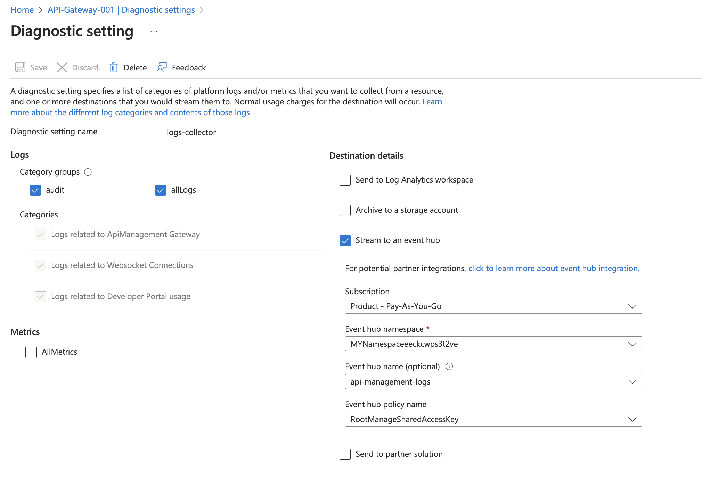The width and height of the screenshot is (702, 490).
Task: Click learn more about event hub integration link
Action: (x=554, y=268)
